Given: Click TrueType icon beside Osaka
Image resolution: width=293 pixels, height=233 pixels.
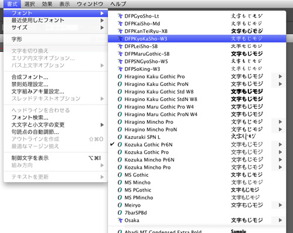Looking at the screenshot, I should pos(120,220).
